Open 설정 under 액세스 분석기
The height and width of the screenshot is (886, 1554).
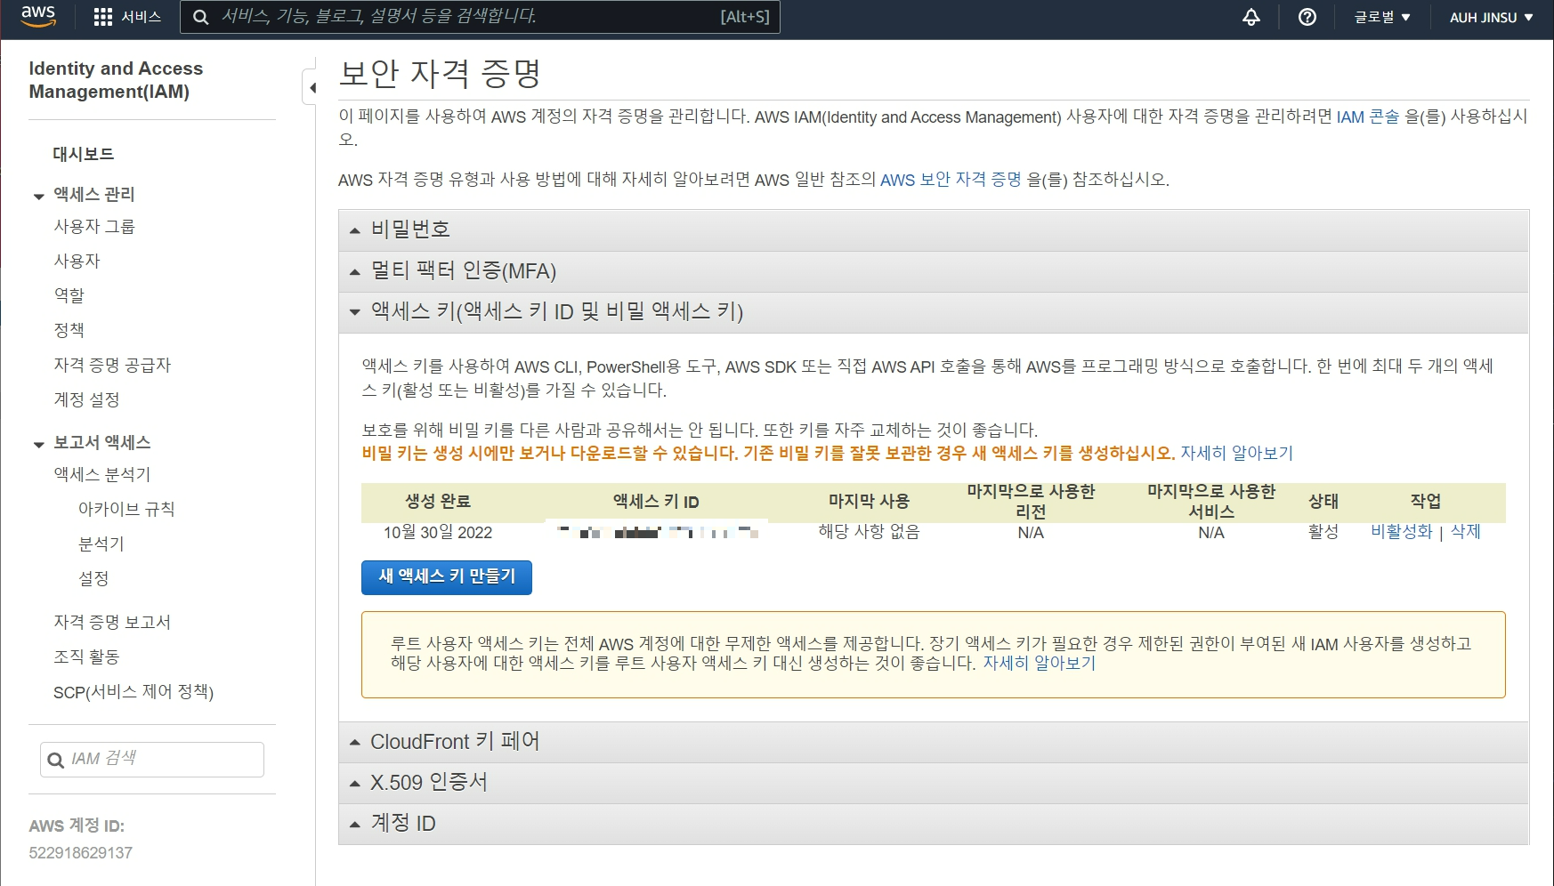[93, 578]
